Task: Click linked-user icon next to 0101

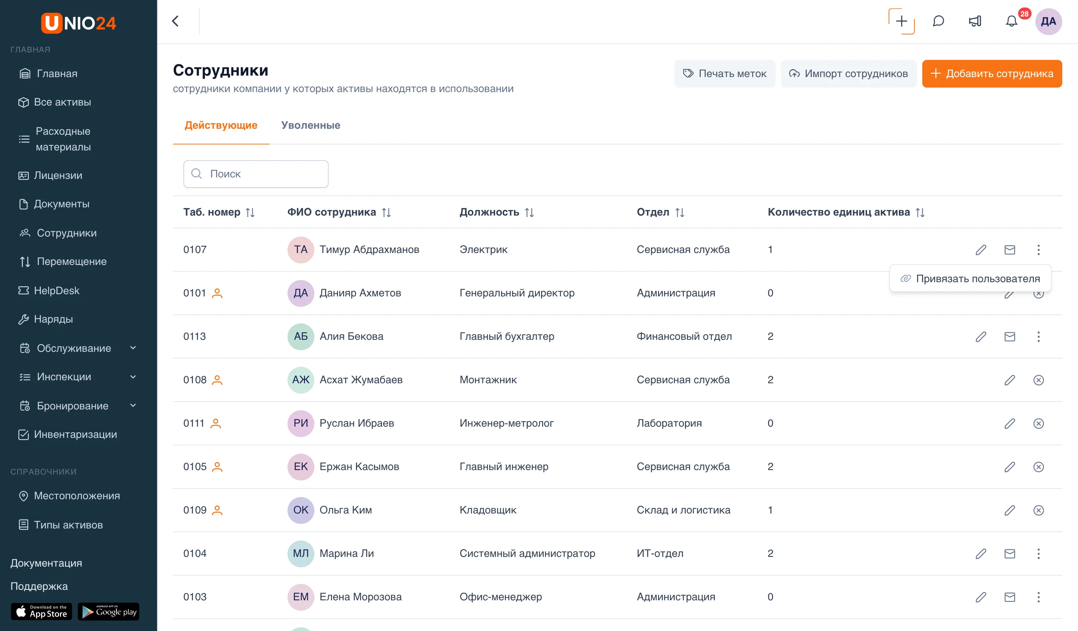Action: pos(217,293)
